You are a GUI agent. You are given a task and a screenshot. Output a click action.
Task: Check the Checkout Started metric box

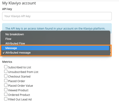pos(6,76)
